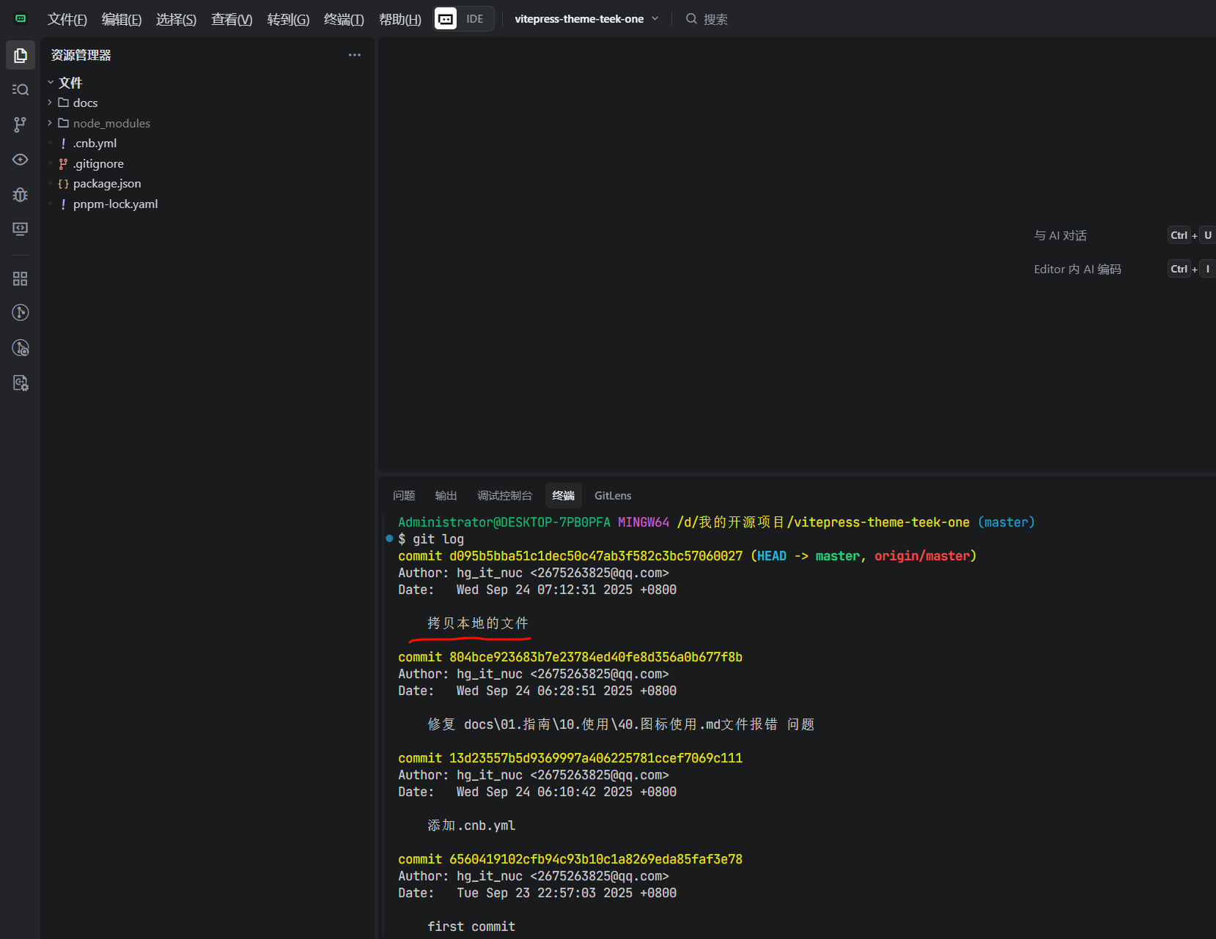
Task: Open the package.json file
Action: tap(107, 184)
